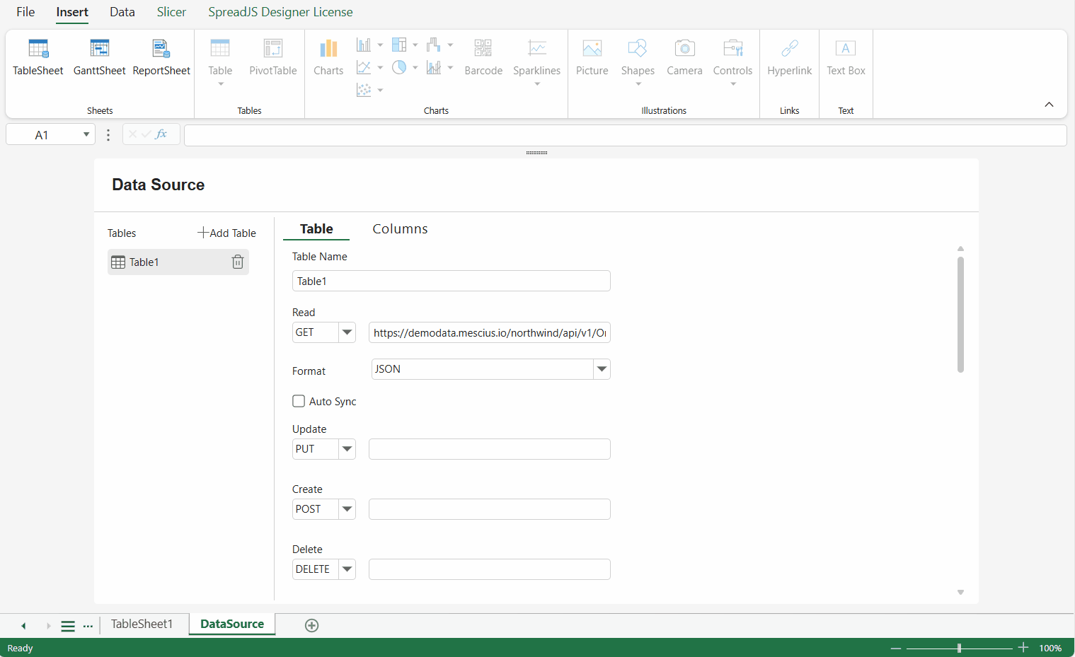Expand the pie chart dropdown arrow
Image resolution: width=1075 pixels, height=657 pixels.
point(415,68)
